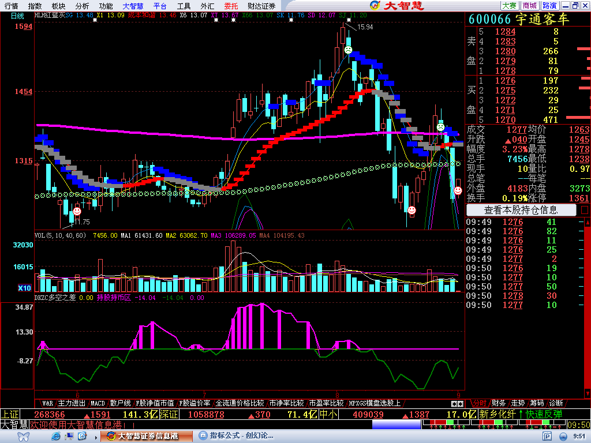Click the 查看本股持仓信息 button
The width and height of the screenshot is (591, 443).
tap(521, 210)
